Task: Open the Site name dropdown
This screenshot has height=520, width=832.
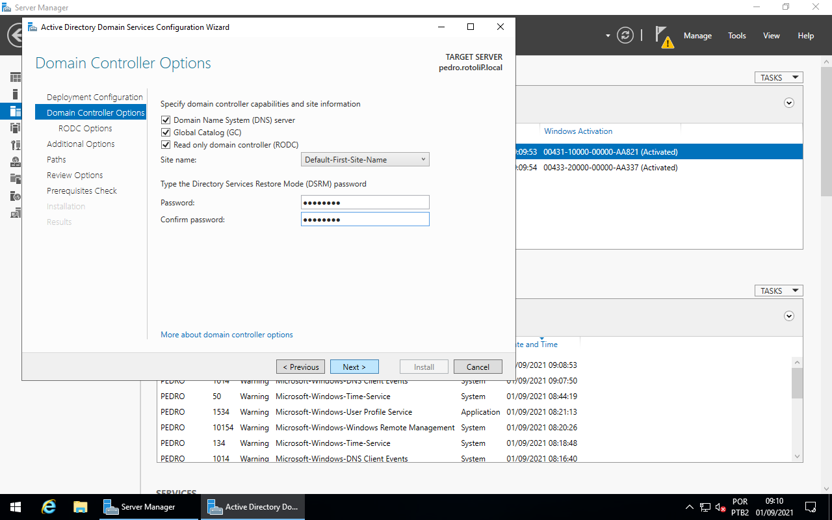Action: click(421, 159)
